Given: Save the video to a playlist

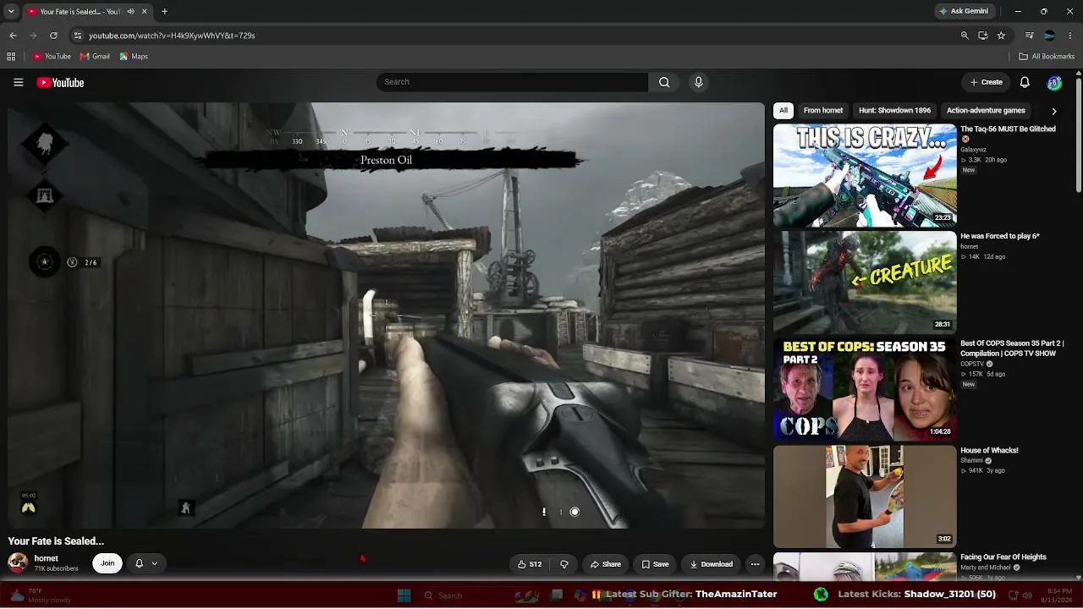Looking at the screenshot, I should (655, 564).
